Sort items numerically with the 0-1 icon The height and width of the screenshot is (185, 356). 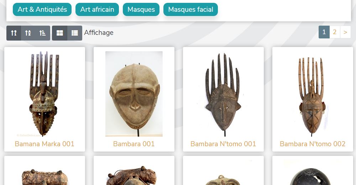[x=14, y=33]
